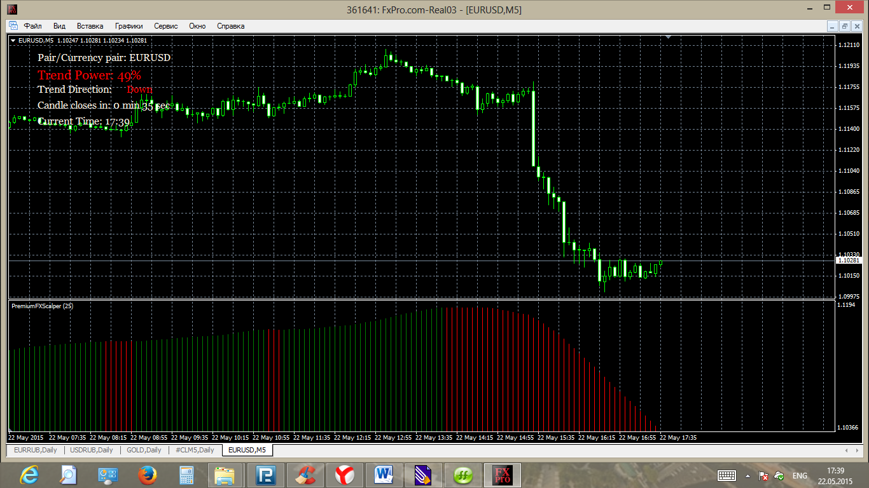The image size is (869, 488).
Task: Launch Yandex browser from the taskbar
Action: point(345,475)
